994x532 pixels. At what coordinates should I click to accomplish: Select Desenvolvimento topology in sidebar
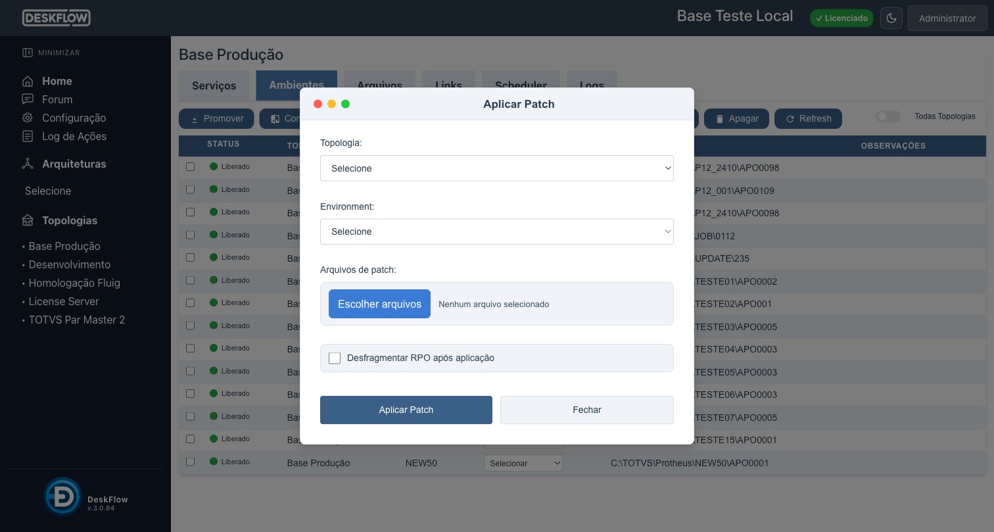click(70, 264)
